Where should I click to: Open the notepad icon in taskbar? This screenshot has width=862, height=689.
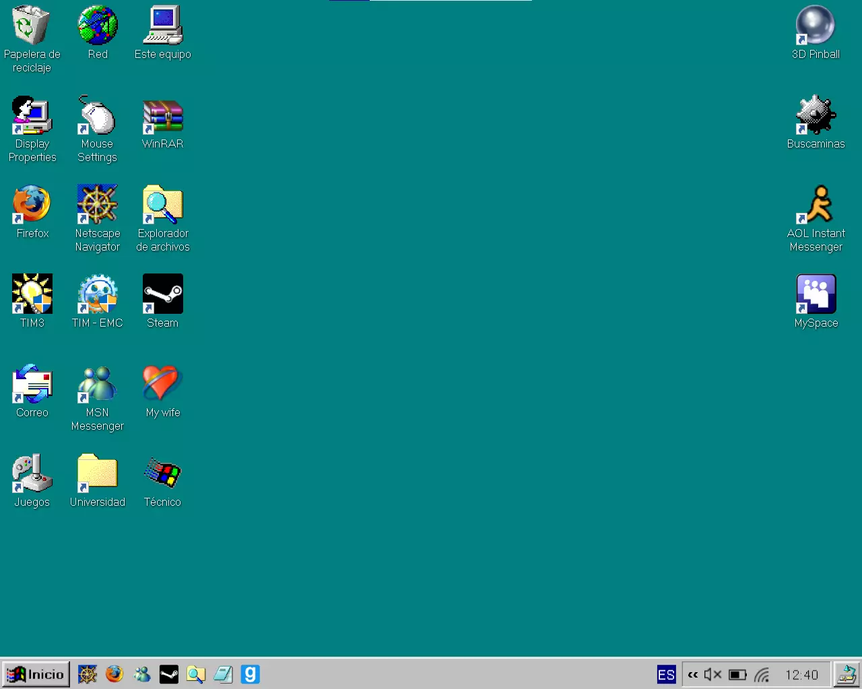[x=223, y=674]
